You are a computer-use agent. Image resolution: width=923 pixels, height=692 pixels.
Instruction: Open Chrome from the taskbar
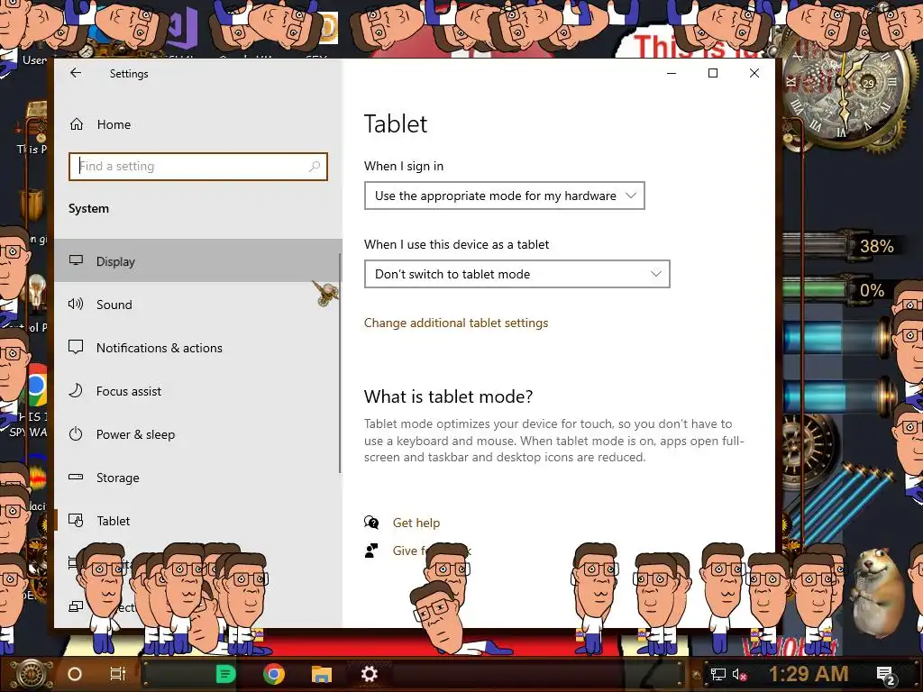pos(274,674)
